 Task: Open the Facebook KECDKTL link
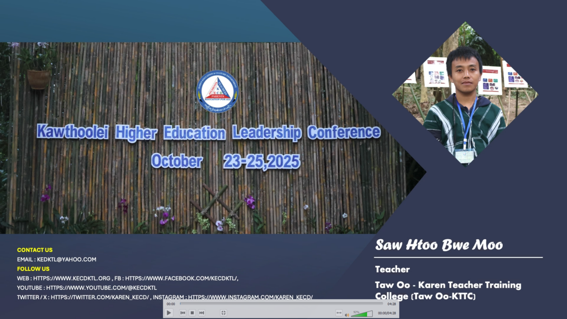tap(181, 278)
